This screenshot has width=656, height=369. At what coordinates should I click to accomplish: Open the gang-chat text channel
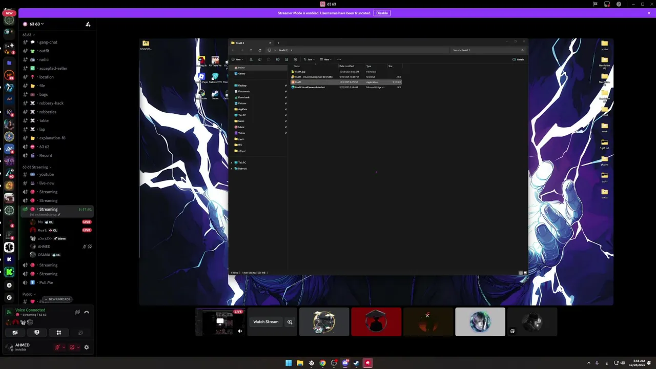click(x=57, y=42)
